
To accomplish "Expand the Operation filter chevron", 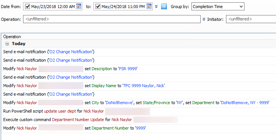I will point(204,19).
